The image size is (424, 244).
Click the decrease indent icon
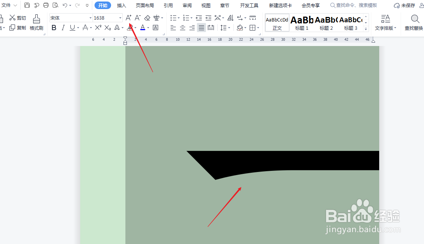tap(199, 18)
